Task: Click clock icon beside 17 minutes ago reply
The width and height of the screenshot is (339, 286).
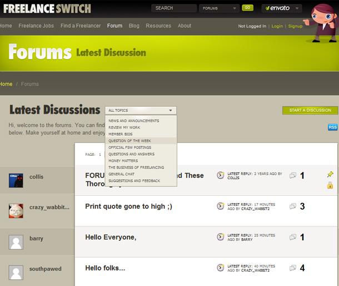Action: [220, 206]
